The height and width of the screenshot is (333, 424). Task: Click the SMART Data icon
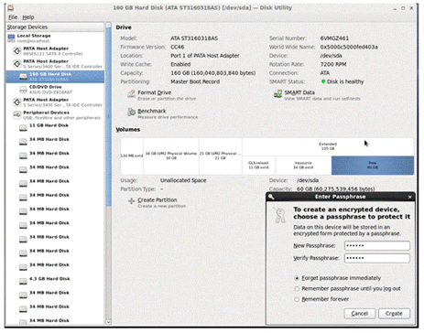tap(277, 94)
